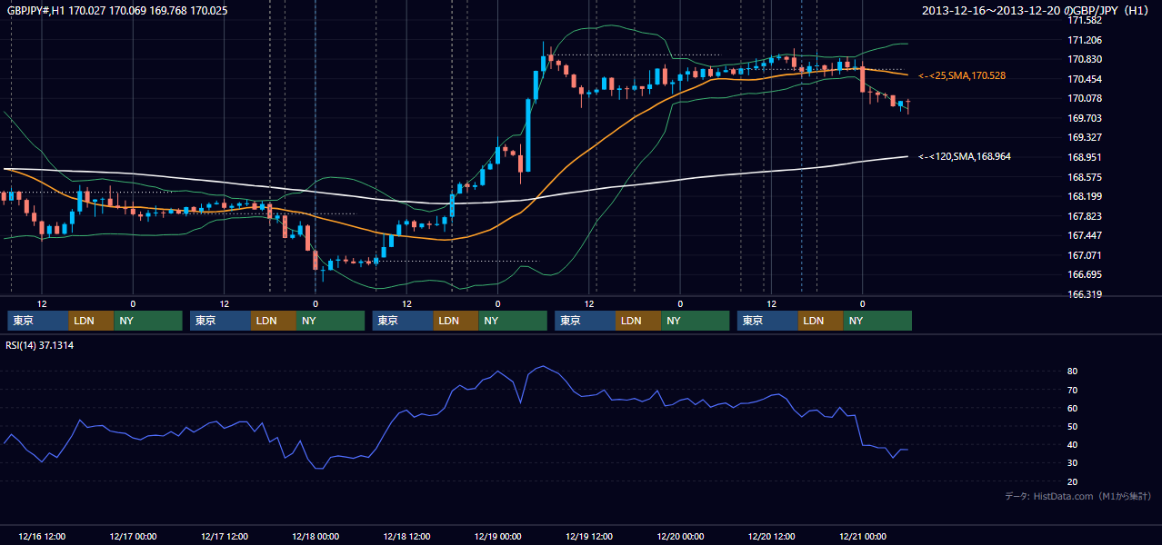
Task: Select the RSI(14) 37.1314 indicator label
Action: coord(40,345)
